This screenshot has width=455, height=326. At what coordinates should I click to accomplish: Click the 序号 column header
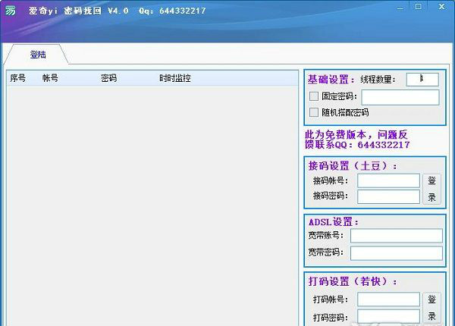coord(17,78)
